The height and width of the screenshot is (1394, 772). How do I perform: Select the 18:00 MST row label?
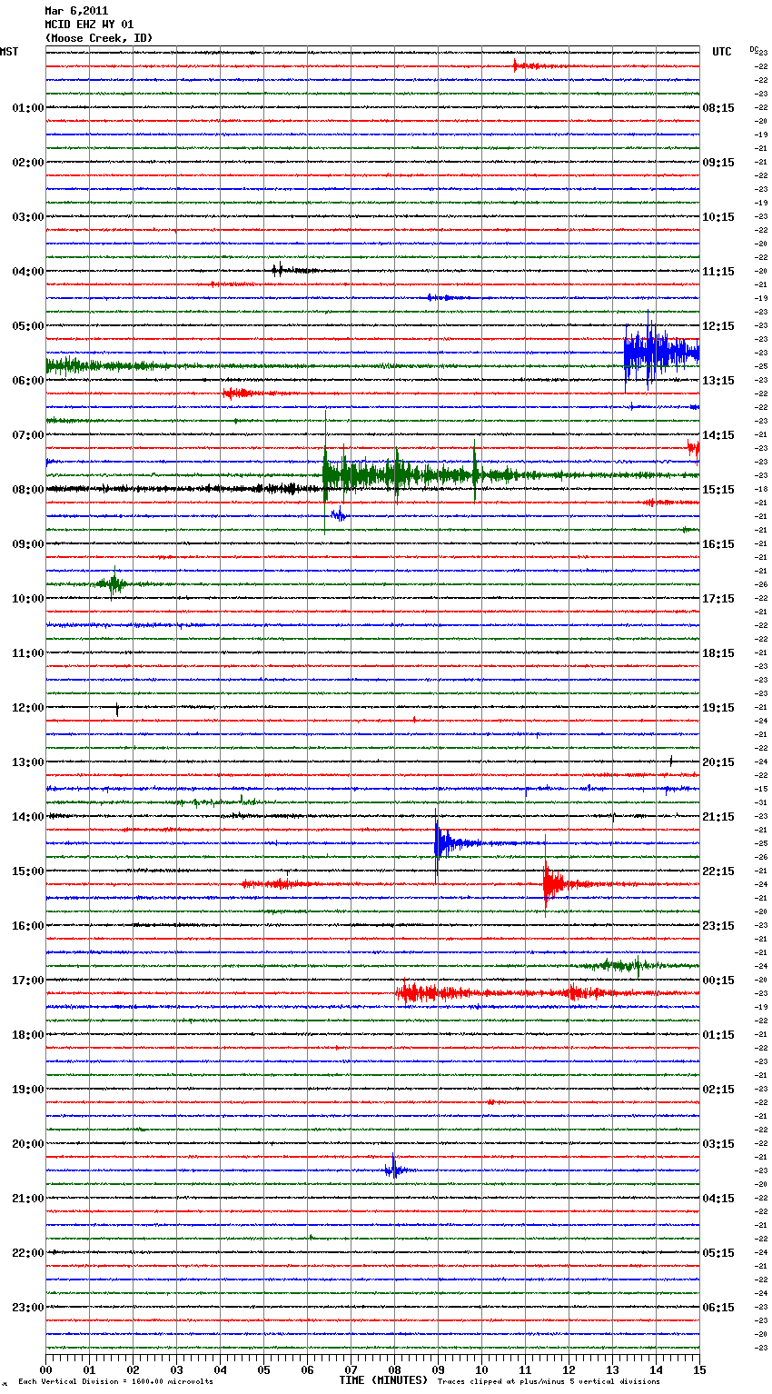tap(28, 1035)
